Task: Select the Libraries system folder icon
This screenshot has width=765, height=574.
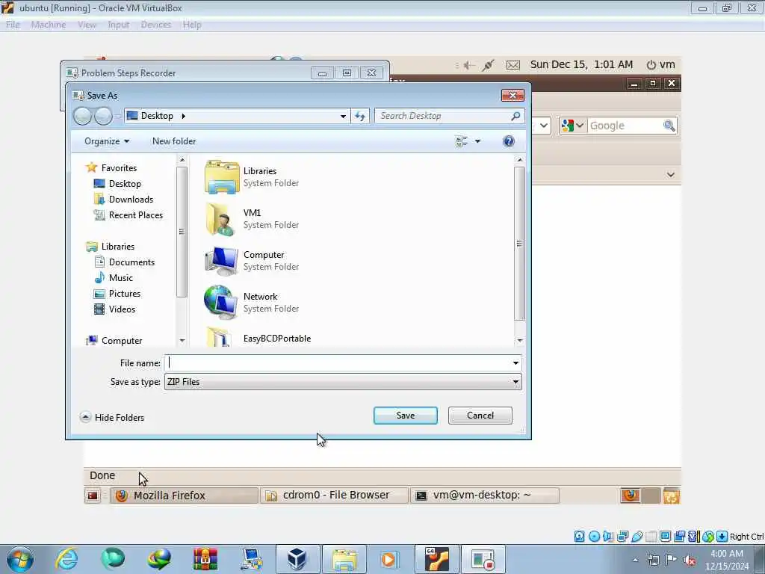Action: pos(222,177)
